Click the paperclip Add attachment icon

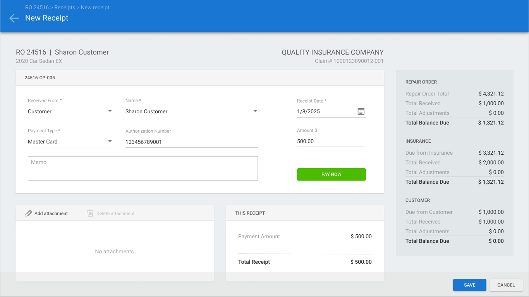tap(28, 213)
